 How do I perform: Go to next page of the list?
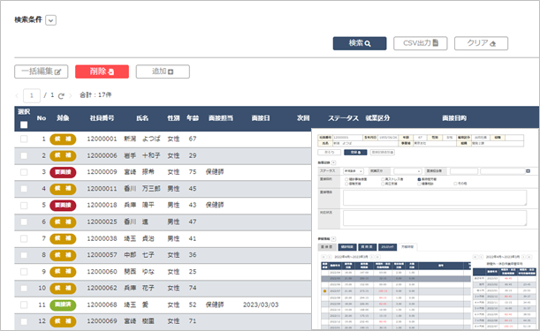[x=70, y=95]
